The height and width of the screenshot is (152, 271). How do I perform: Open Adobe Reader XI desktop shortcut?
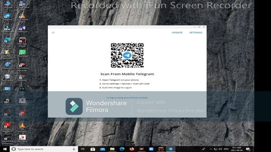pyautogui.click(x=8, y=128)
